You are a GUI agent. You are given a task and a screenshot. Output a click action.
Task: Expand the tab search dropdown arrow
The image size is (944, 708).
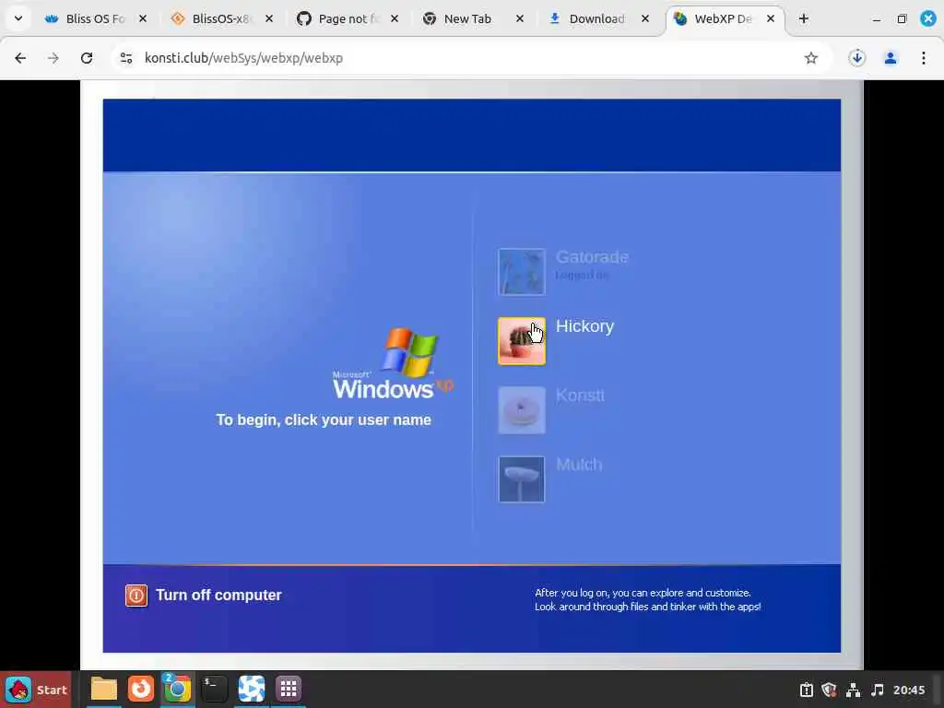tap(18, 18)
